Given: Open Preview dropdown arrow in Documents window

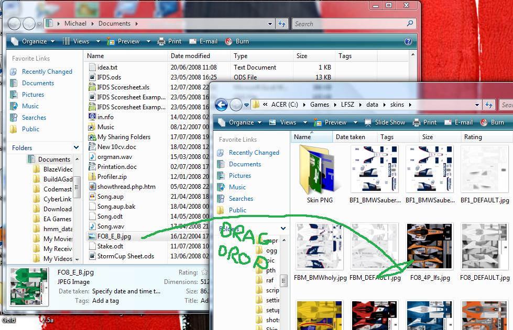Looking at the screenshot, I should click(148, 41).
